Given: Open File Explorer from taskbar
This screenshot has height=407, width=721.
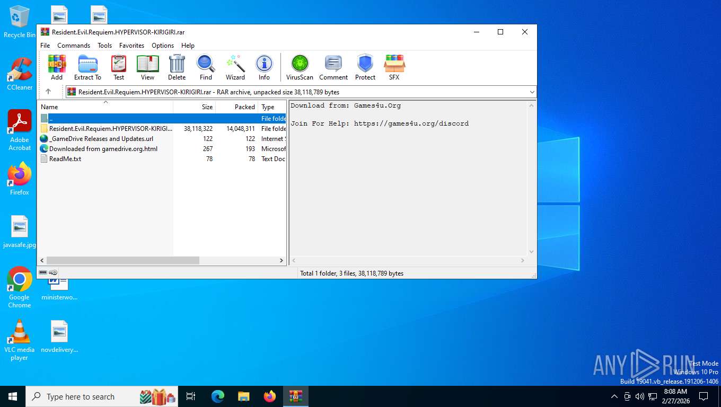Looking at the screenshot, I should [x=243, y=396].
